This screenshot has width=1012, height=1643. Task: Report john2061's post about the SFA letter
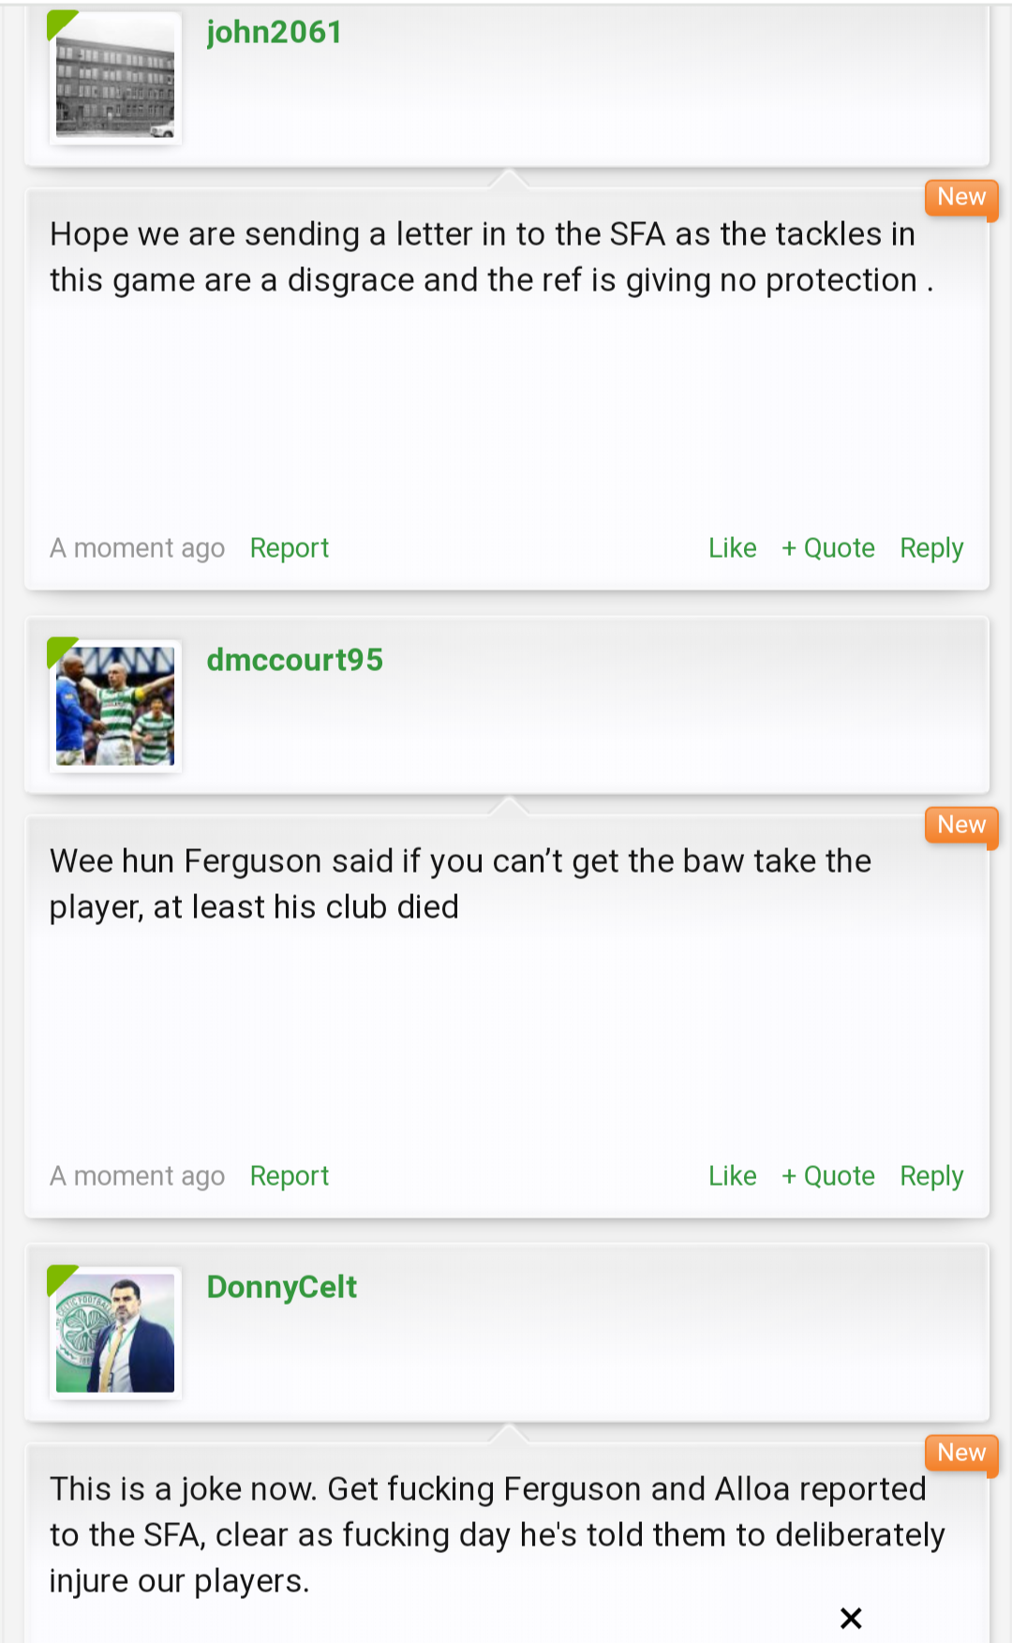pyautogui.click(x=290, y=548)
